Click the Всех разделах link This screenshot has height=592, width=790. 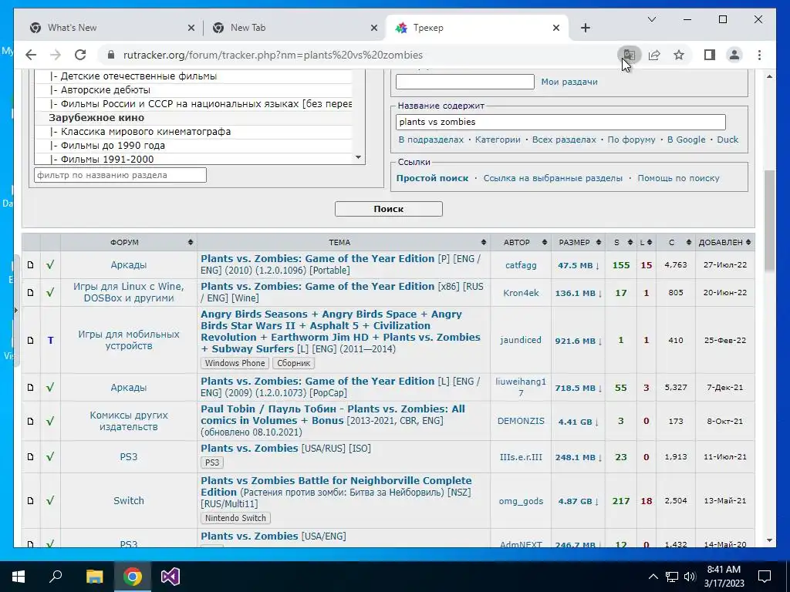pos(564,140)
